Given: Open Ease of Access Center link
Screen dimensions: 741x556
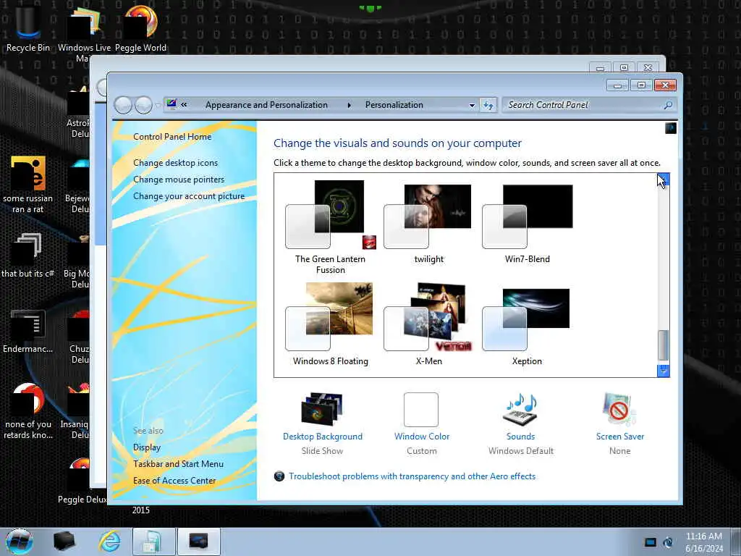Looking at the screenshot, I should click(174, 481).
